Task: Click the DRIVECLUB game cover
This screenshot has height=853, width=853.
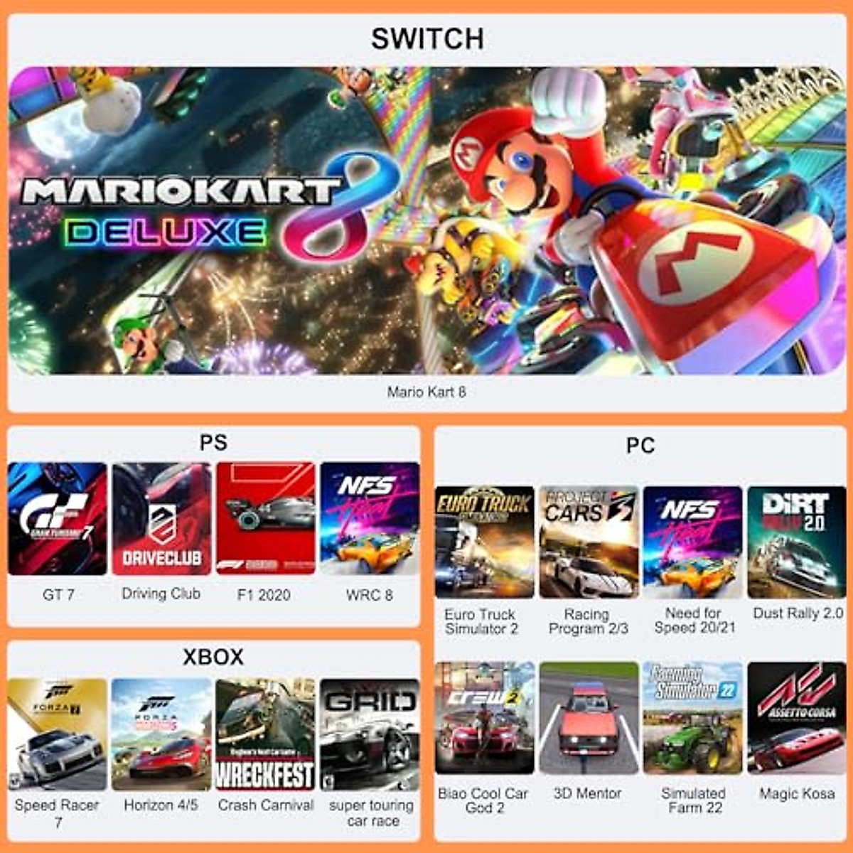Action: (x=162, y=519)
